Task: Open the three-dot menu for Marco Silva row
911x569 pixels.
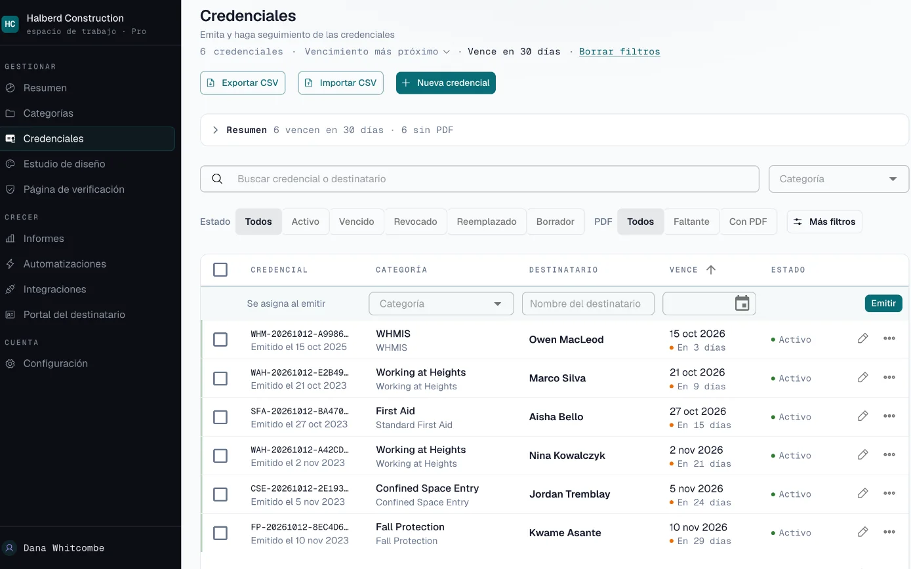Action: 889,377
